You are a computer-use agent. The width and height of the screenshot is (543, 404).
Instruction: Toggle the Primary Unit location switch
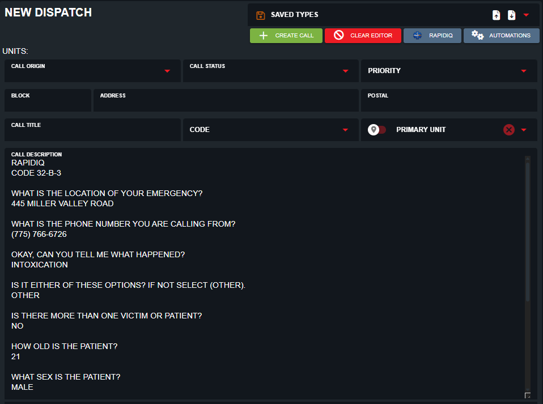pos(377,130)
